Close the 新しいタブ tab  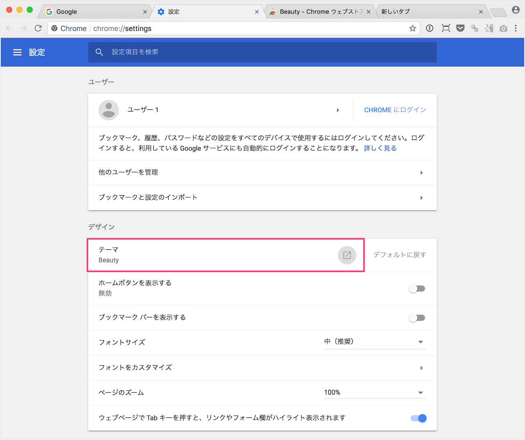coord(481,12)
